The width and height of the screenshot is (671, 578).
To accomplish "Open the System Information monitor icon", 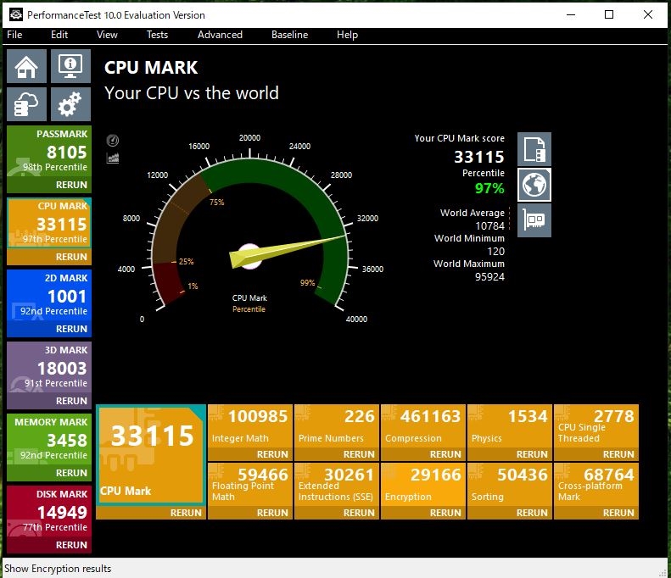I will tap(70, 66).
